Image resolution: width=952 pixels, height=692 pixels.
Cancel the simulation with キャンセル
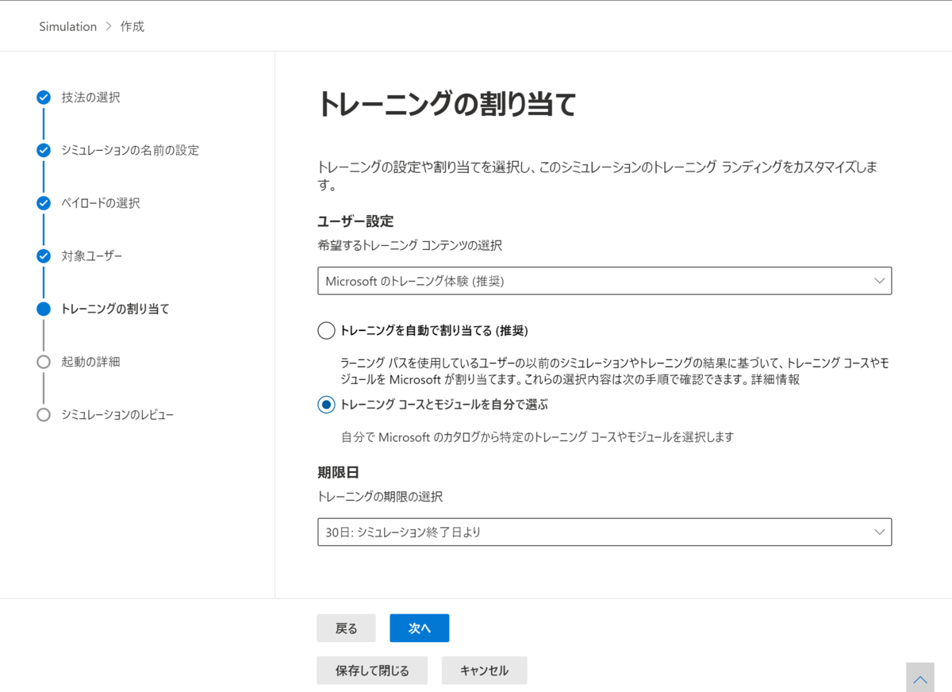click(x=484, y=670)
